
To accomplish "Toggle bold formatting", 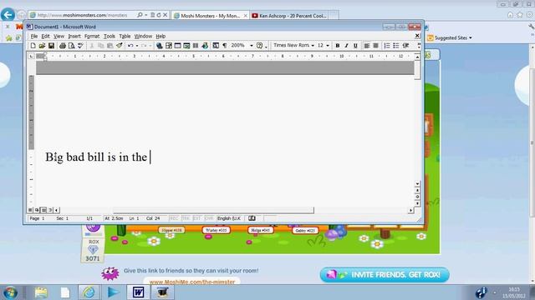I will (338, 46).
